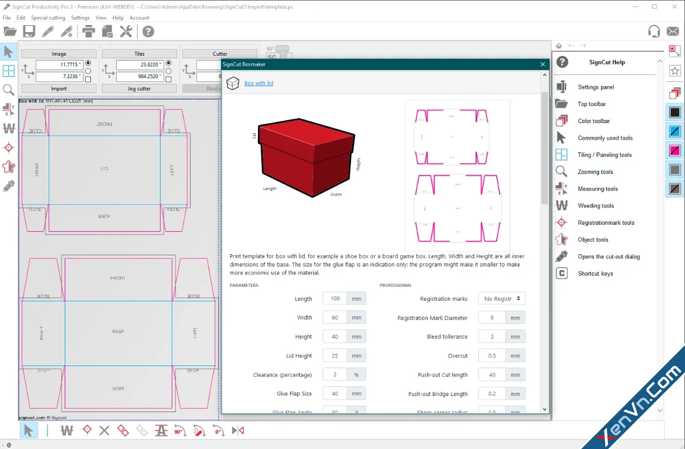Activate the Weeding tool in left sidebar

[9, 128]
